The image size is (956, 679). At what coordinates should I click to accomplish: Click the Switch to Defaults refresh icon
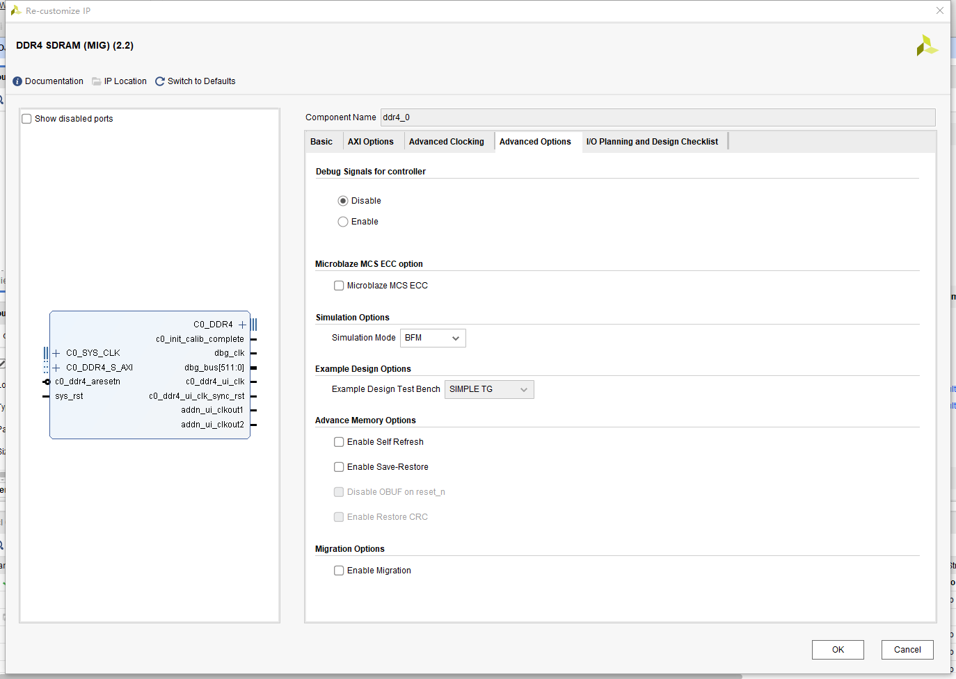(x=160, y=81)
